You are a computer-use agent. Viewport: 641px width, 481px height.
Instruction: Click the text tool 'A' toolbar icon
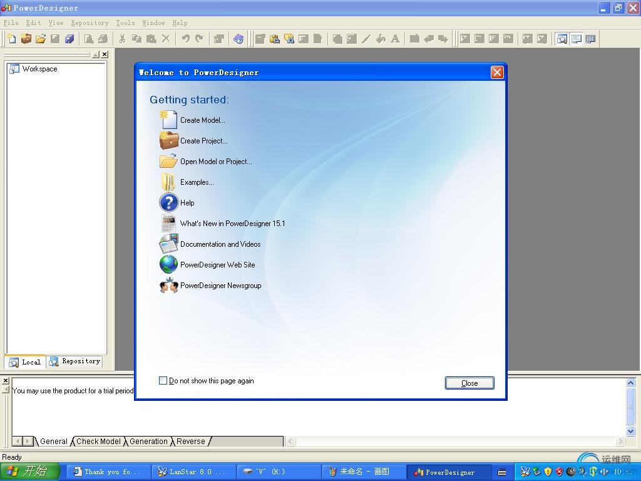point(395,39)
